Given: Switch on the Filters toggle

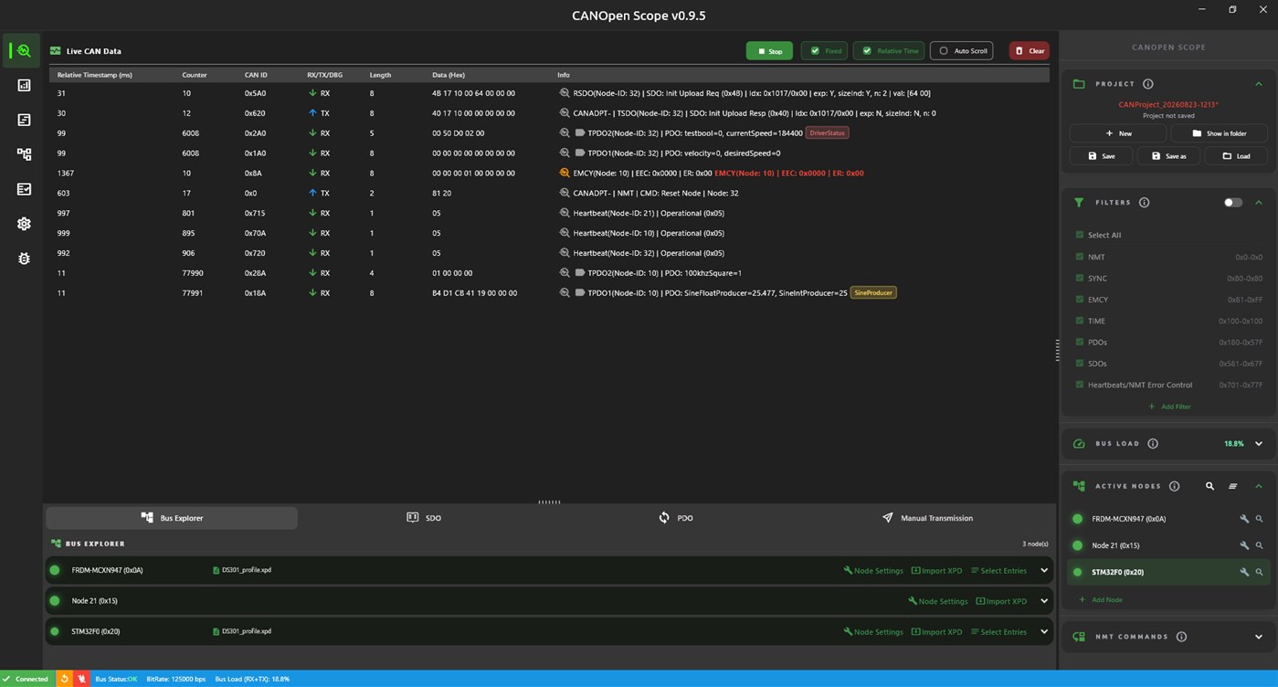Looking at the screenshot, I should (1232, 203).
